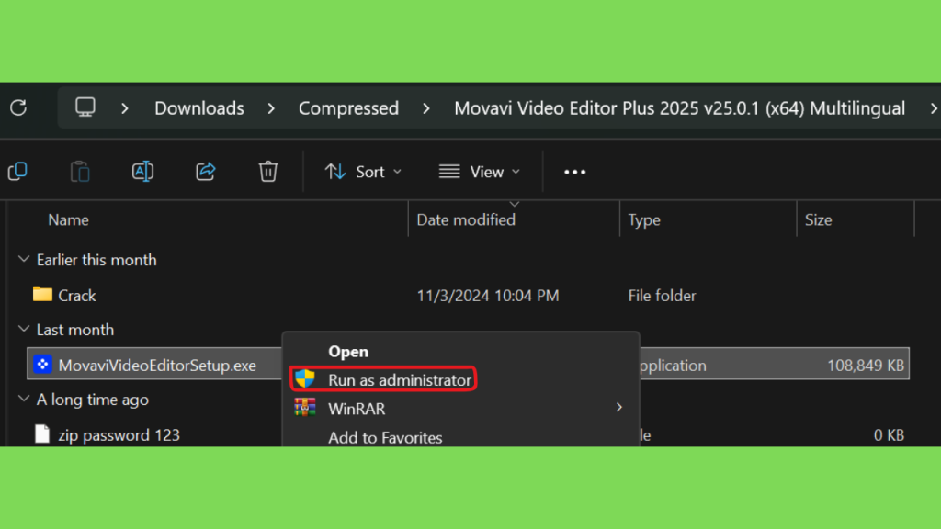The width and height of the screenshot is (941, 529).
Task: Click the Share toolbar icon
Action: pyautogui.click(x=205, y=172)
